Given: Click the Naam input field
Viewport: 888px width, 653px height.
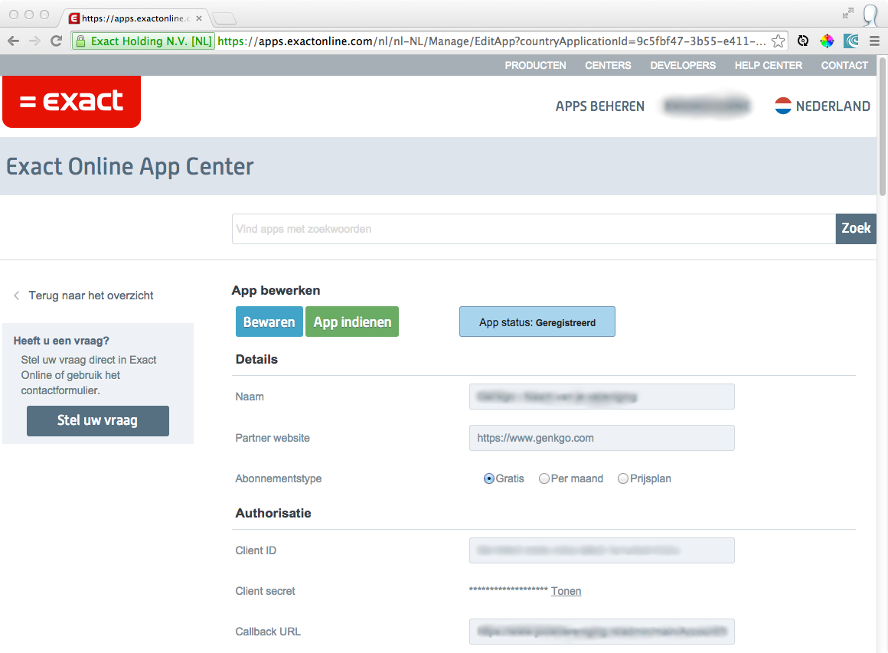Looking at the screenshot, I should coord(602,397).
